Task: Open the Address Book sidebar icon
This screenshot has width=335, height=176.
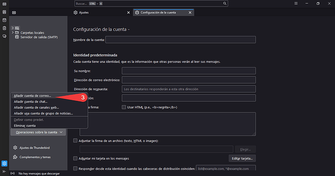Action: (x=4, y=12)
